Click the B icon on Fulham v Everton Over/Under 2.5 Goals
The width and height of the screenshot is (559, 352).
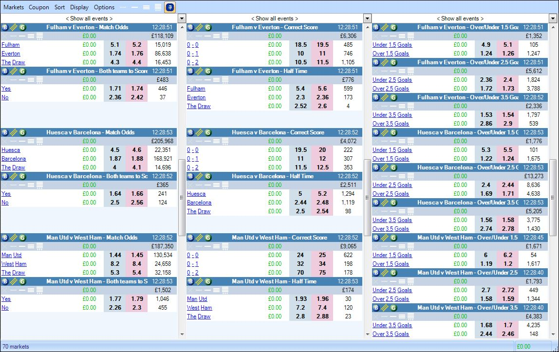376,62
